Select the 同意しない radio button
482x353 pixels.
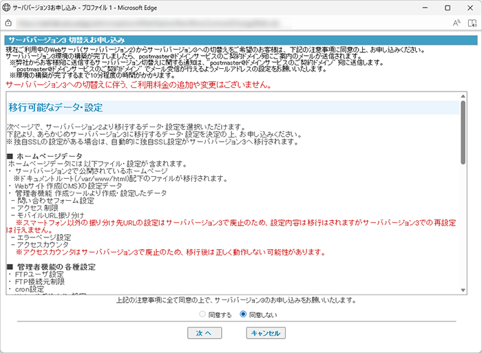click(243, 314)
